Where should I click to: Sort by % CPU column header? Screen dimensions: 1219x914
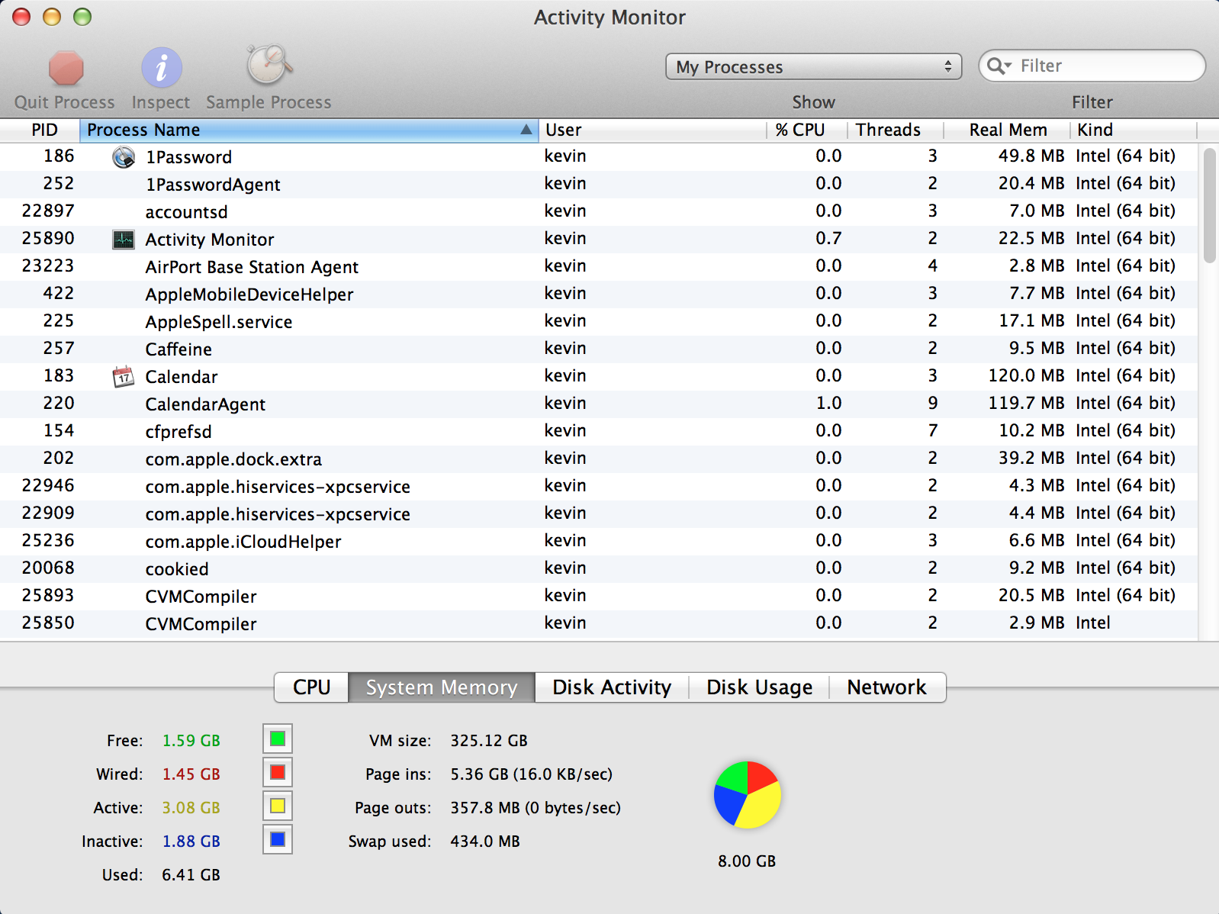click(x=806, y=130)
